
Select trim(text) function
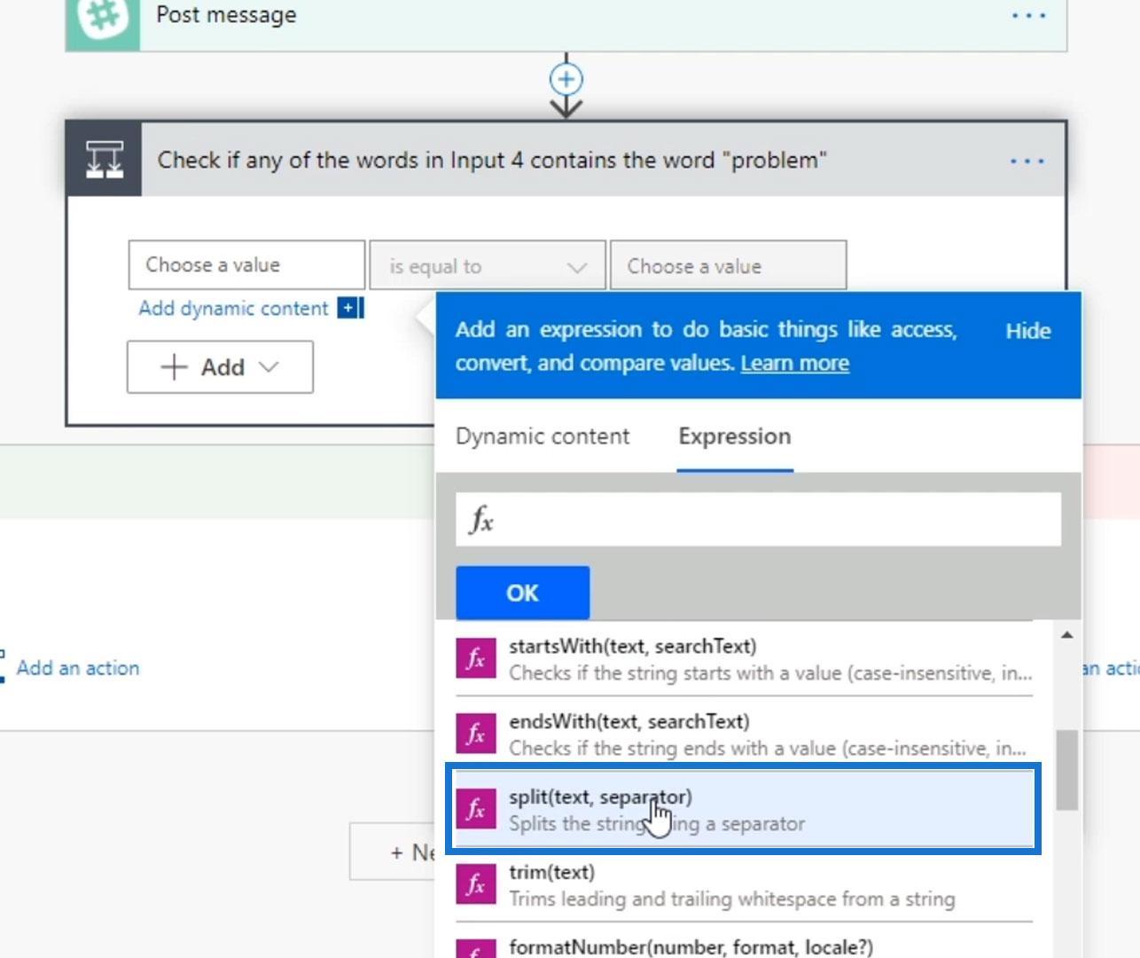(x=744, y=884)
